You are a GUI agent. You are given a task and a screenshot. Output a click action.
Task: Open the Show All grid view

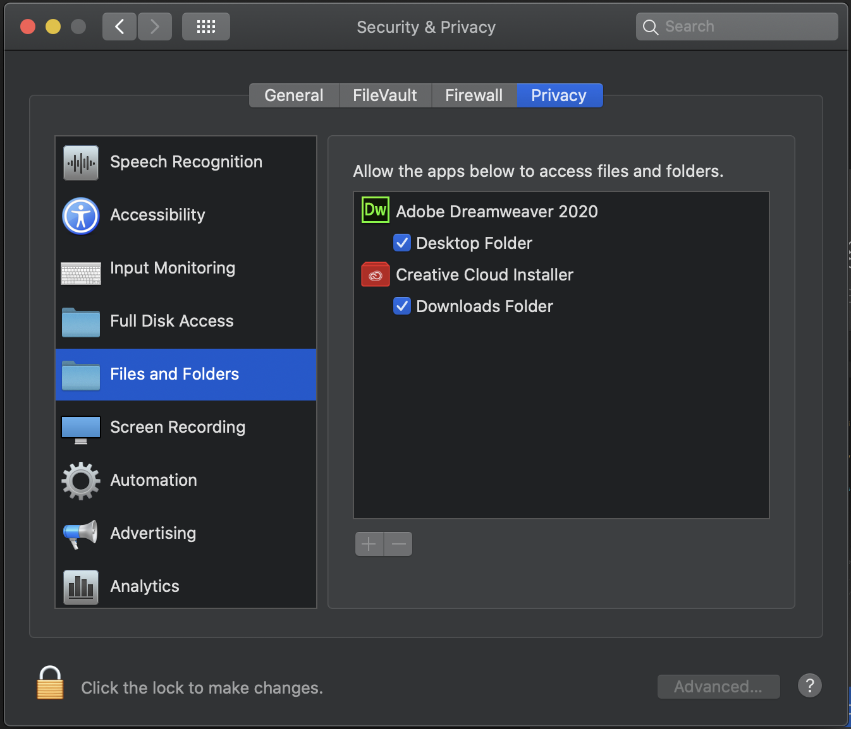tap(205, 26)
